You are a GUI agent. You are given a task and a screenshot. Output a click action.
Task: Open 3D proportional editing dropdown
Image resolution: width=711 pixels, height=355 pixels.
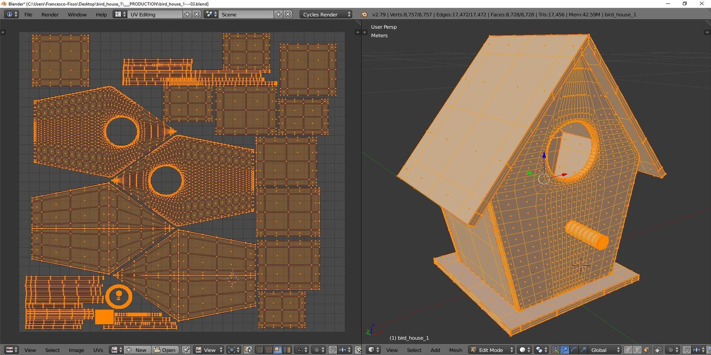click(x=672, y=350)
